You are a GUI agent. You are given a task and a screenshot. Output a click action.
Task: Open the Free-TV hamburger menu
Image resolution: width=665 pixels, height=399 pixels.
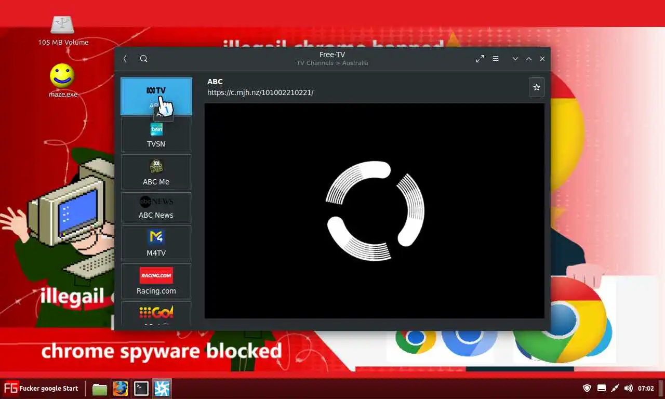coord(496,59)
